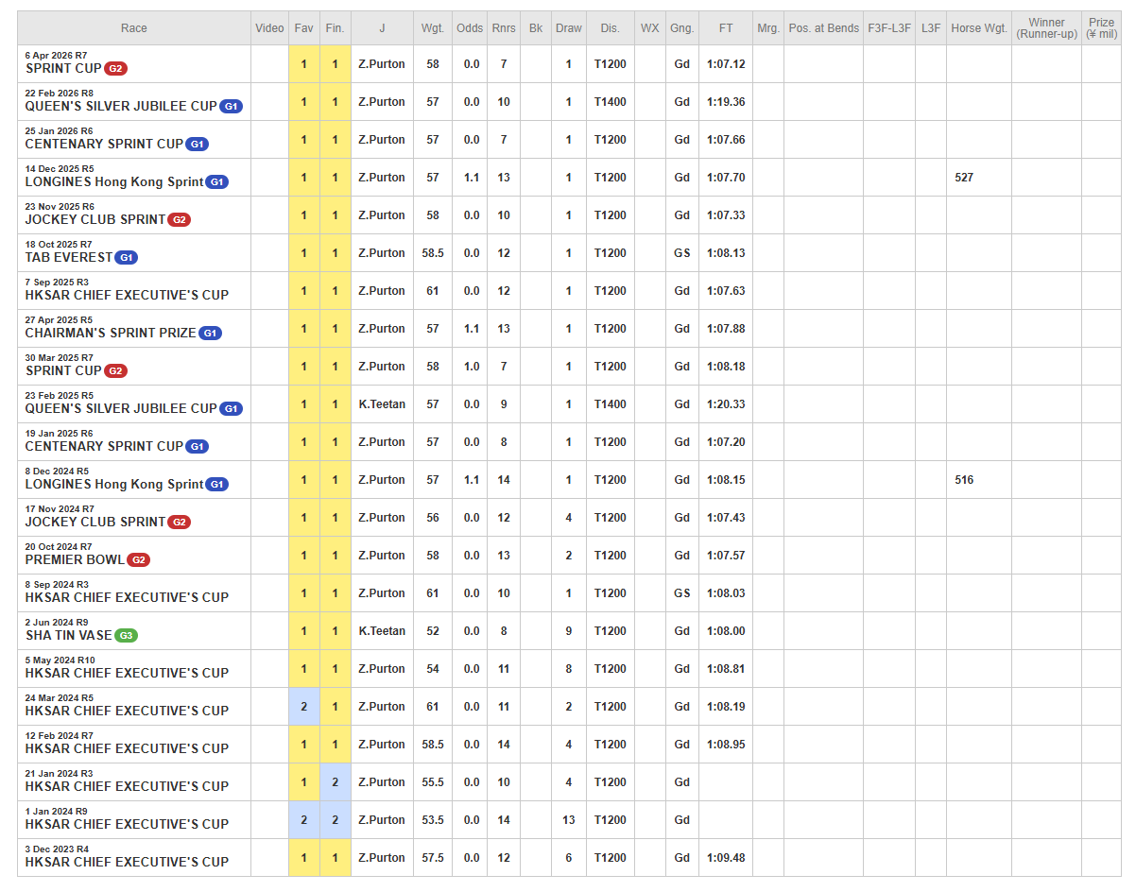This screenshot has height=892, width=1136.
Task: Open the TAB EVEREST race link
Action: pos(69,258)
